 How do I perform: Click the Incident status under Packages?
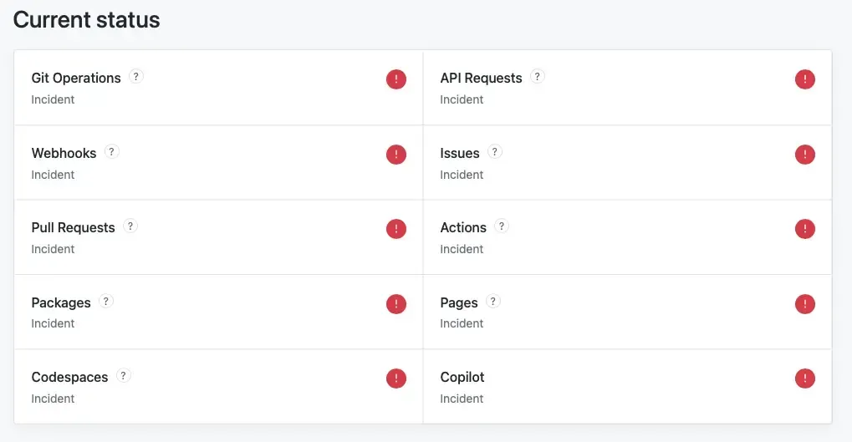(x=53, y=323)
